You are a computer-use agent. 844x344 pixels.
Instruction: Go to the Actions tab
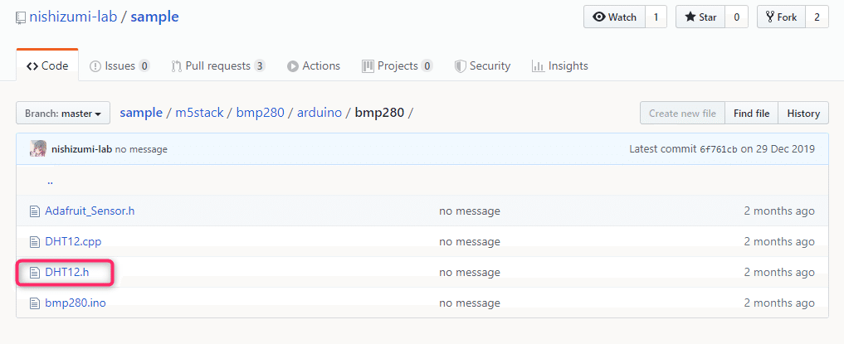(x=314, y=65)
